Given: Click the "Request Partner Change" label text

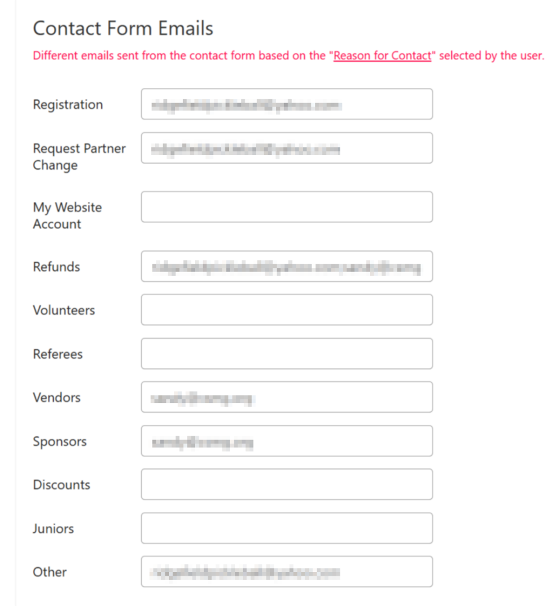Looking at the screenshot, I should tap(79, 156).
